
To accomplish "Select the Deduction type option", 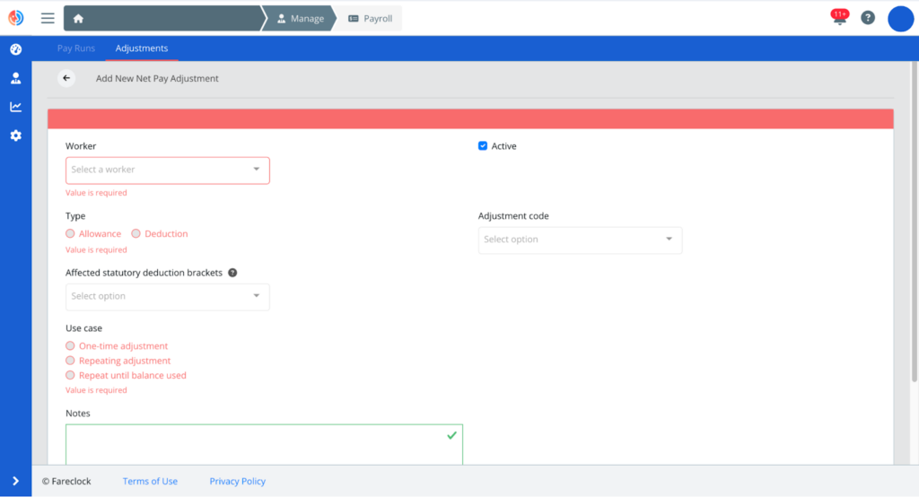I will [x=136, y=234].
